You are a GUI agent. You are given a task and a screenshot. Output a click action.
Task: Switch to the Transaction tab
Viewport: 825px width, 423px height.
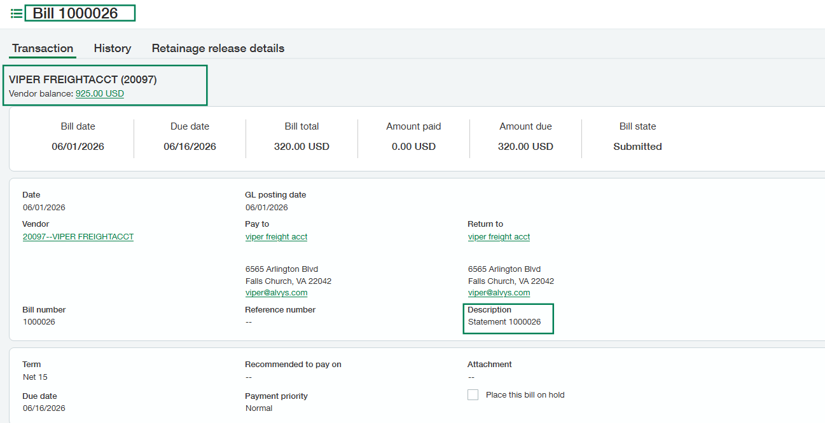pyautogui.click(x=43, y=48)
